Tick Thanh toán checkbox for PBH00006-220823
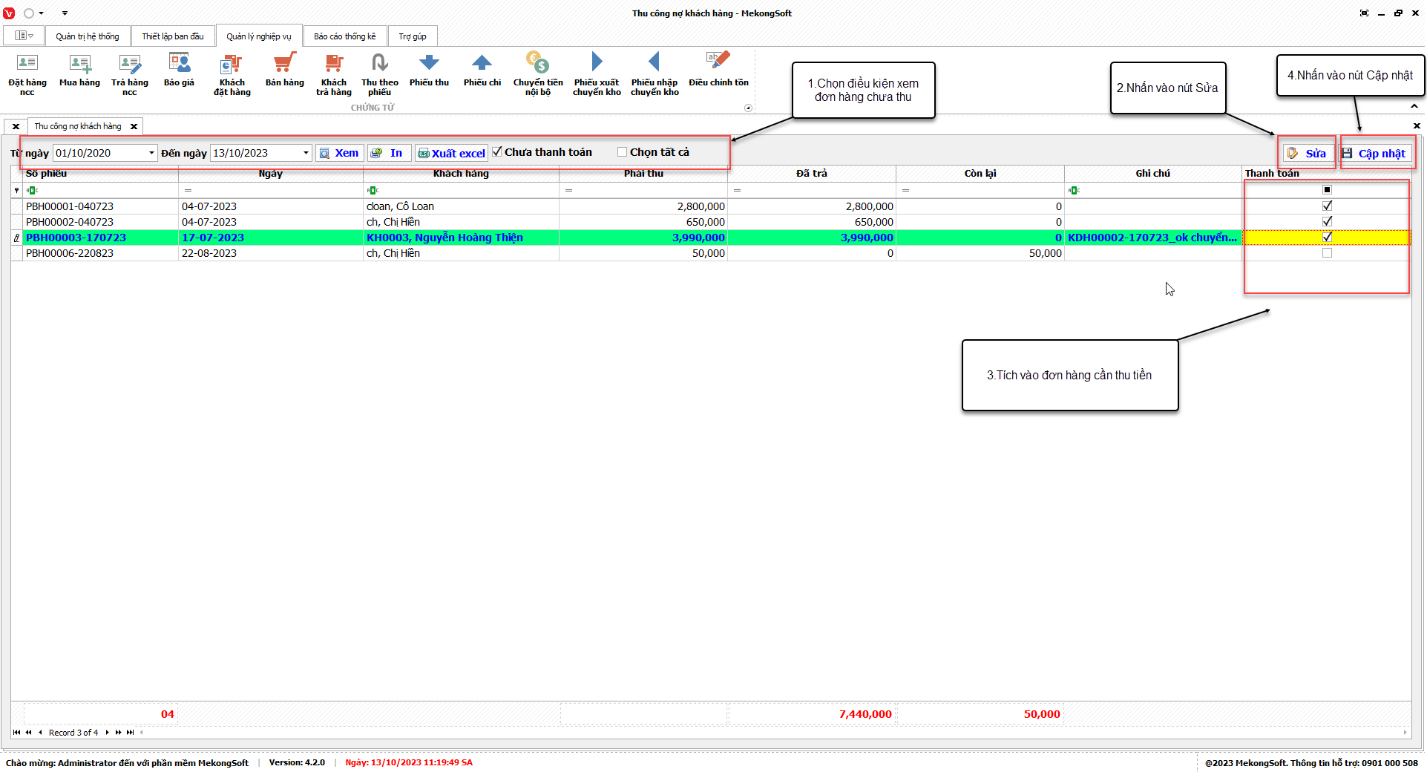1427x772 pixels. [x=1327, y=253]
